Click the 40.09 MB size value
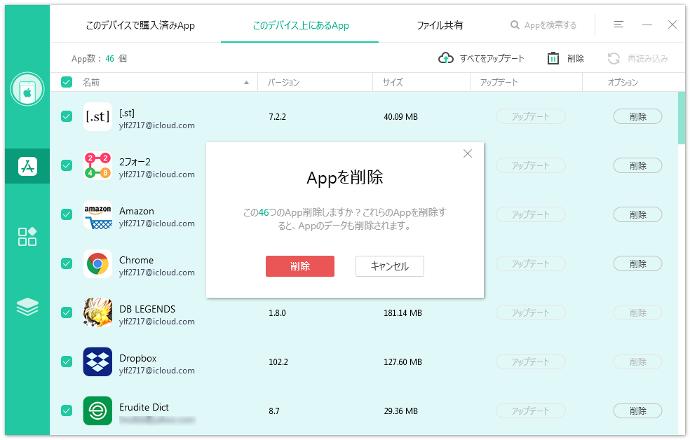Viewport: 690px width, 440px height. [x=400, y=117]
